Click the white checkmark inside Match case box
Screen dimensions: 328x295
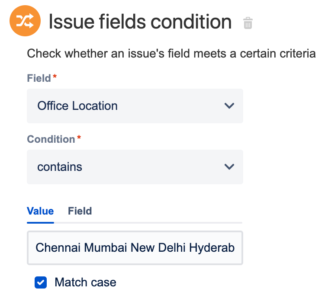[x=41, y=282]
